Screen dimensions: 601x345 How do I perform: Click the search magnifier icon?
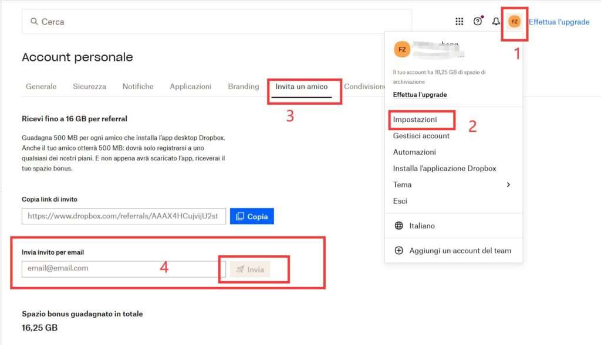[34, 22]
